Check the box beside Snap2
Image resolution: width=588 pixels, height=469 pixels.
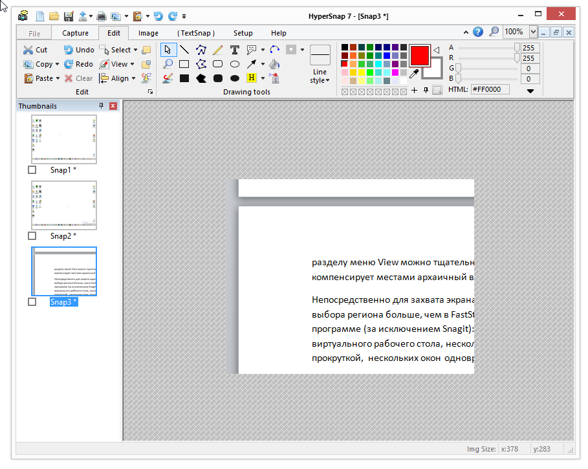tap(32, 236)
